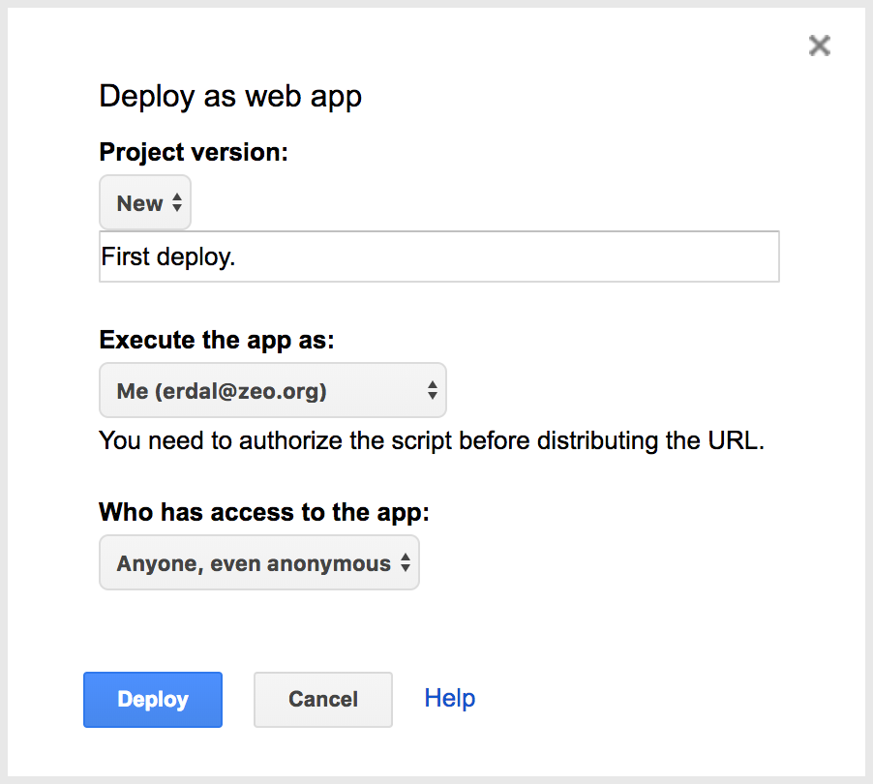The height and width of the screenshot is (784, 873).
Task: Click the stepper arrows beside New
Action: click(177, 202)
